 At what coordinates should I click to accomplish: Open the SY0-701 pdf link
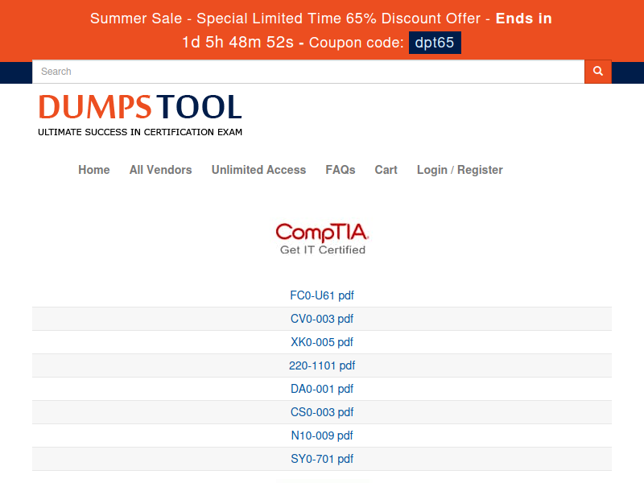pos(322,459)
